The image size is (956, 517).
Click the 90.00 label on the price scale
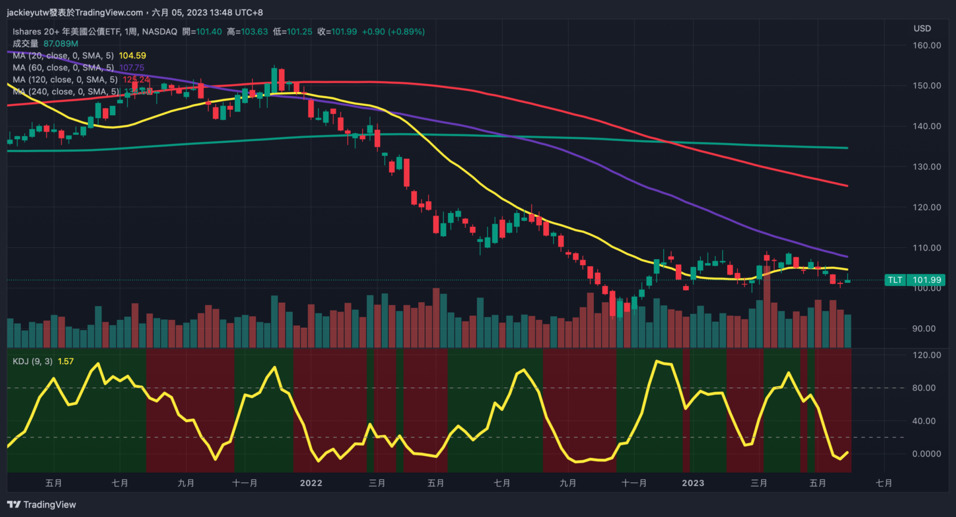pos(924,328)
